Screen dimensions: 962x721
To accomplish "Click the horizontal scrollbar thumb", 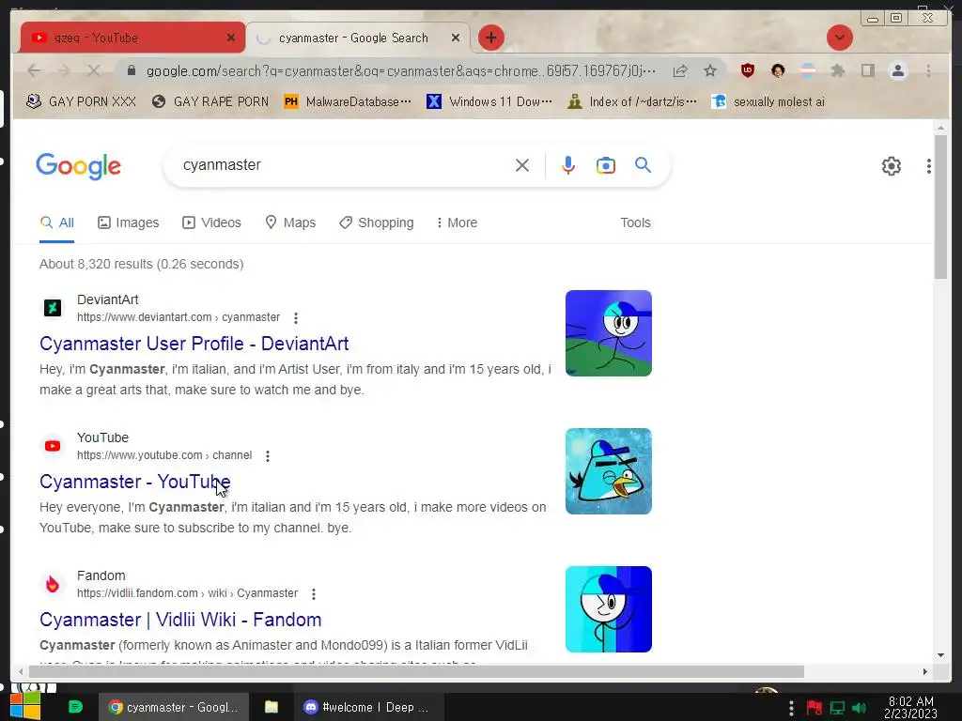I will (416, 672).
